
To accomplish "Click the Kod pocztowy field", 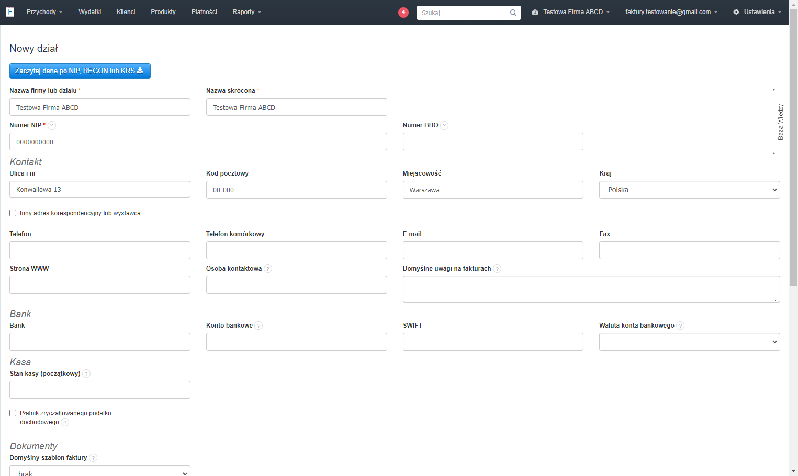I will [x=297, y=190].
